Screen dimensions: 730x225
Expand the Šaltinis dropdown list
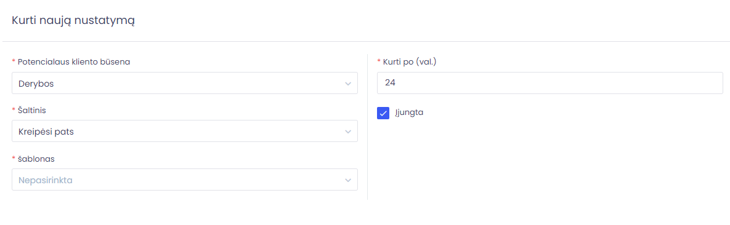pos(185,131)
